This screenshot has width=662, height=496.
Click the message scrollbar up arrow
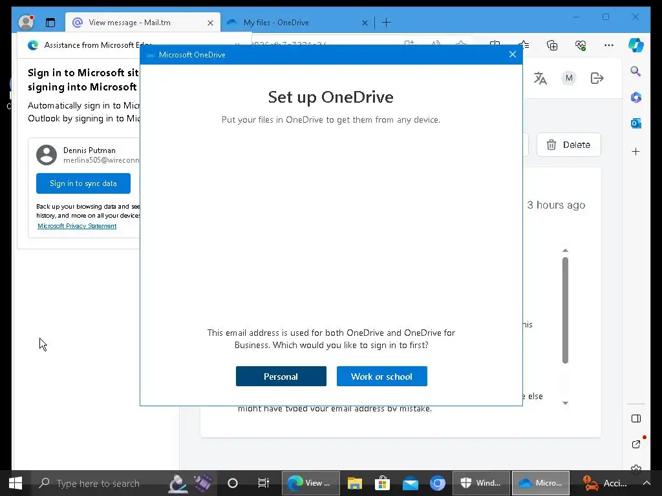pyautogui.click(x=565, y=251)
